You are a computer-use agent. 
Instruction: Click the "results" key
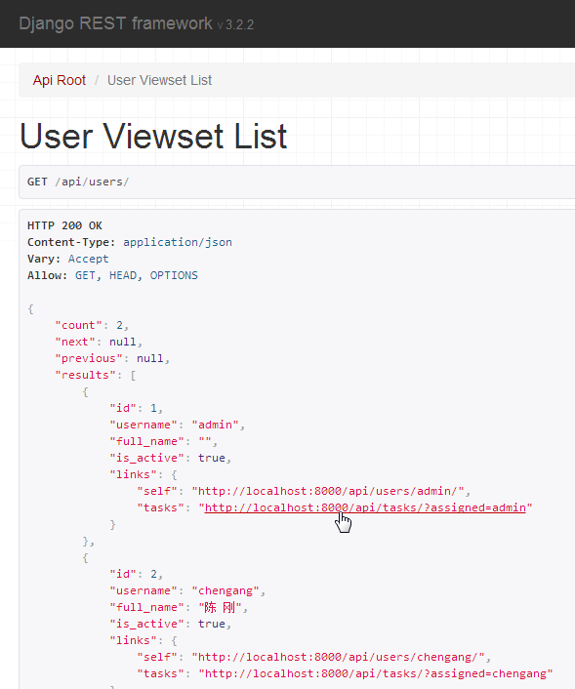[x=85, y=375]
